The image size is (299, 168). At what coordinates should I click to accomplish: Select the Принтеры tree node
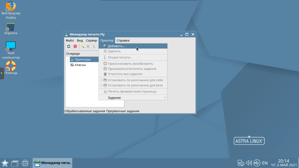tap(82, 60)
